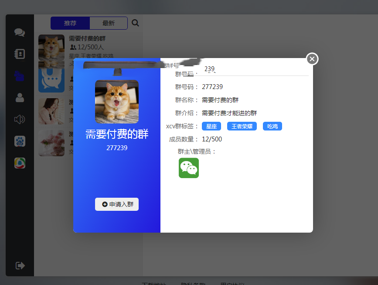Viewport: 378px width, 285px height.
Task: Click the cat group avatar in dialog
Action: point(117,102)
